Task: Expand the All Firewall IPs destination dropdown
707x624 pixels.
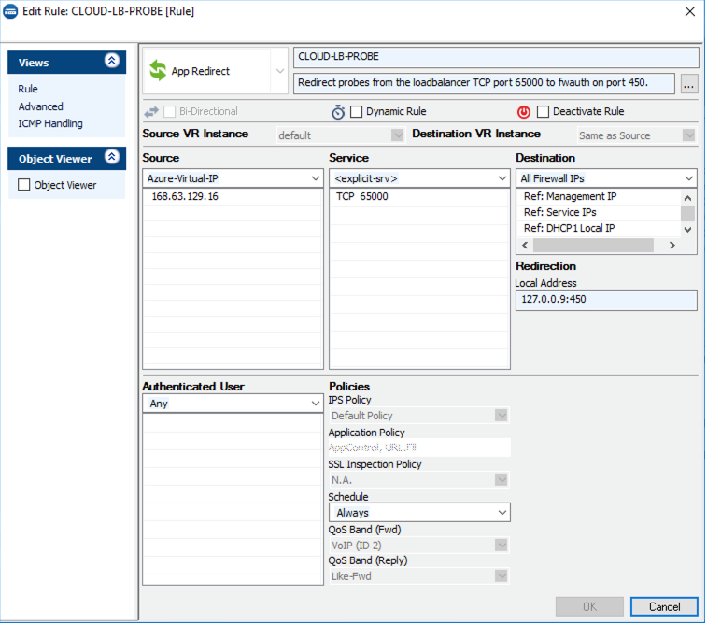Action: coord(688,178)
